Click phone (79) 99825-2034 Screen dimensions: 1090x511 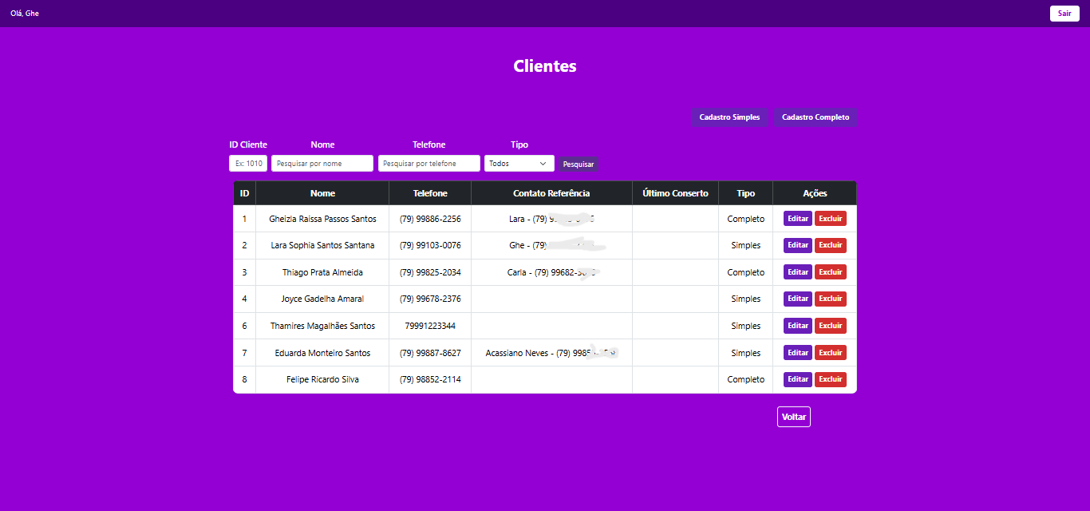[430, 272]
